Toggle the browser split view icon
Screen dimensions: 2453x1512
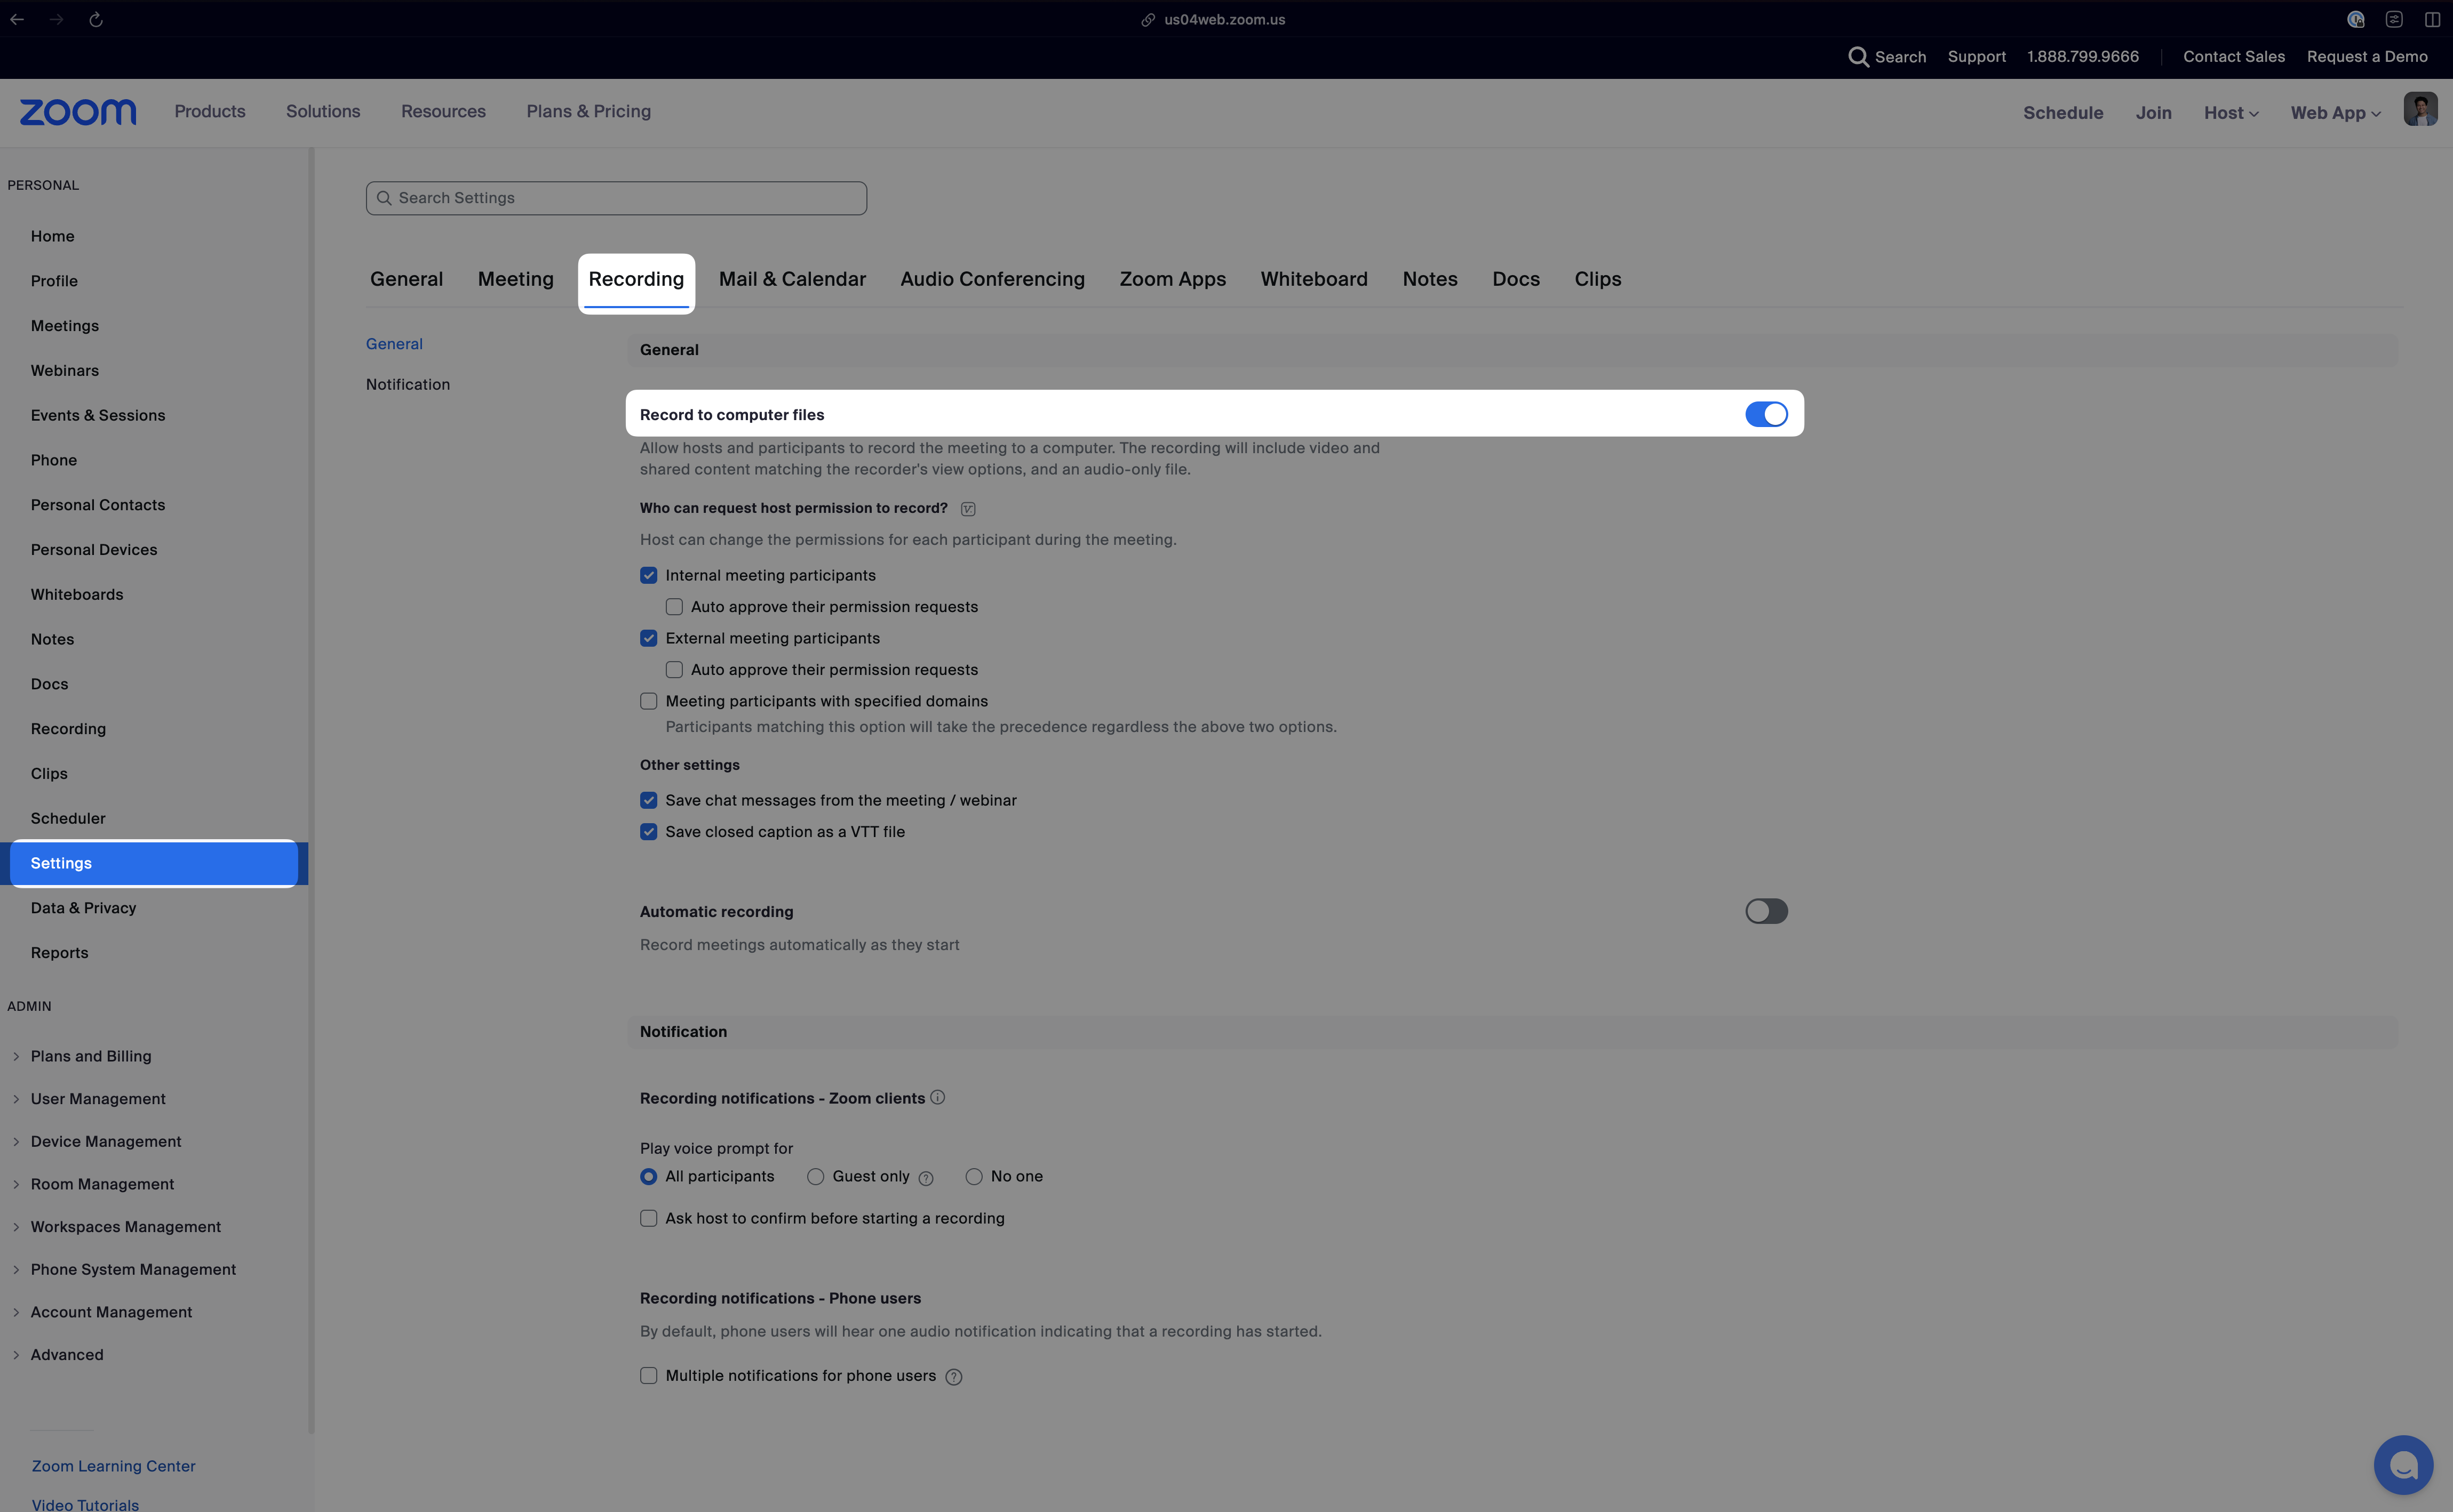pyautogui.click(x=2432, y=20)
